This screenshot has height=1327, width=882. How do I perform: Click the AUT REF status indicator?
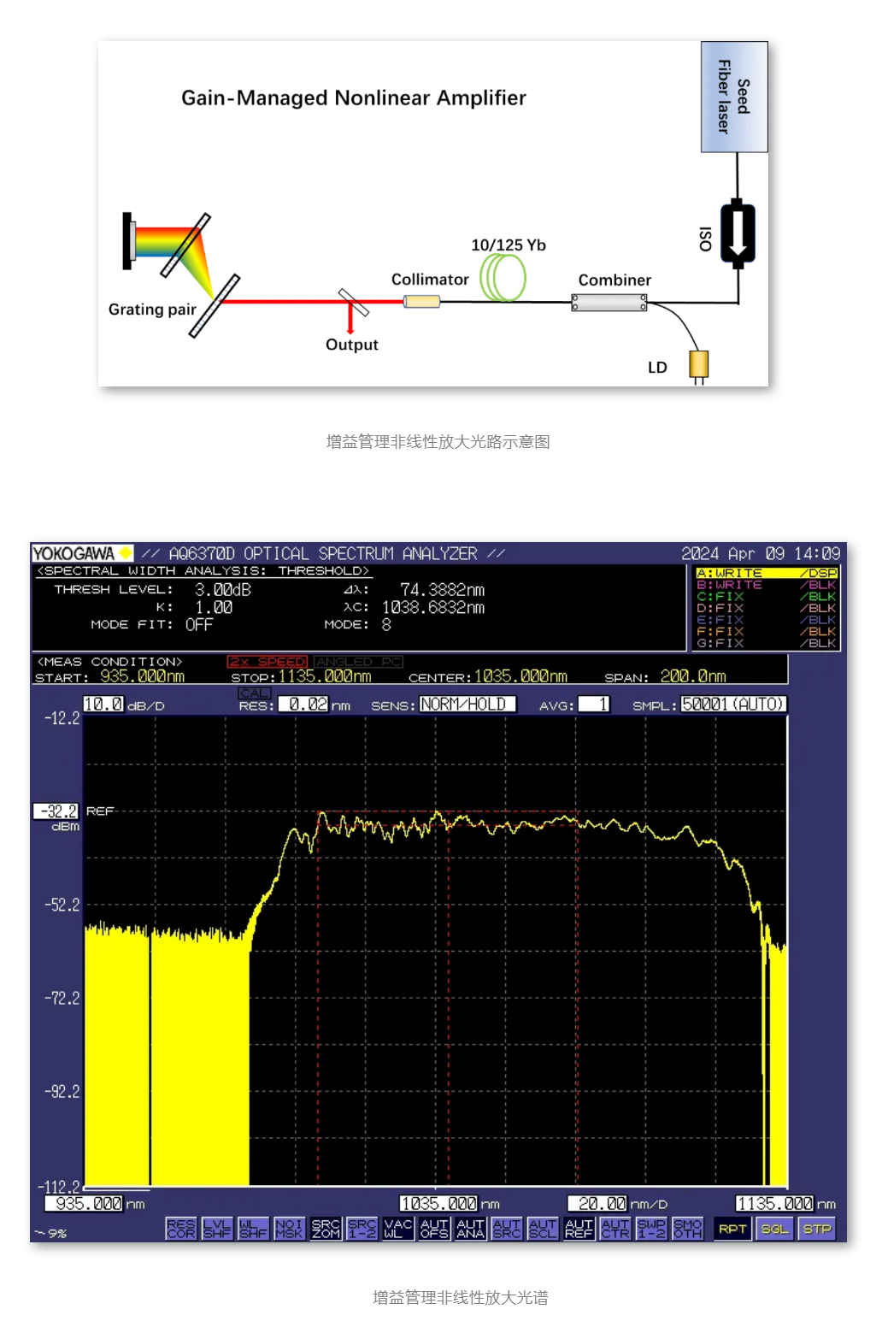click(x=579, y=1229)
